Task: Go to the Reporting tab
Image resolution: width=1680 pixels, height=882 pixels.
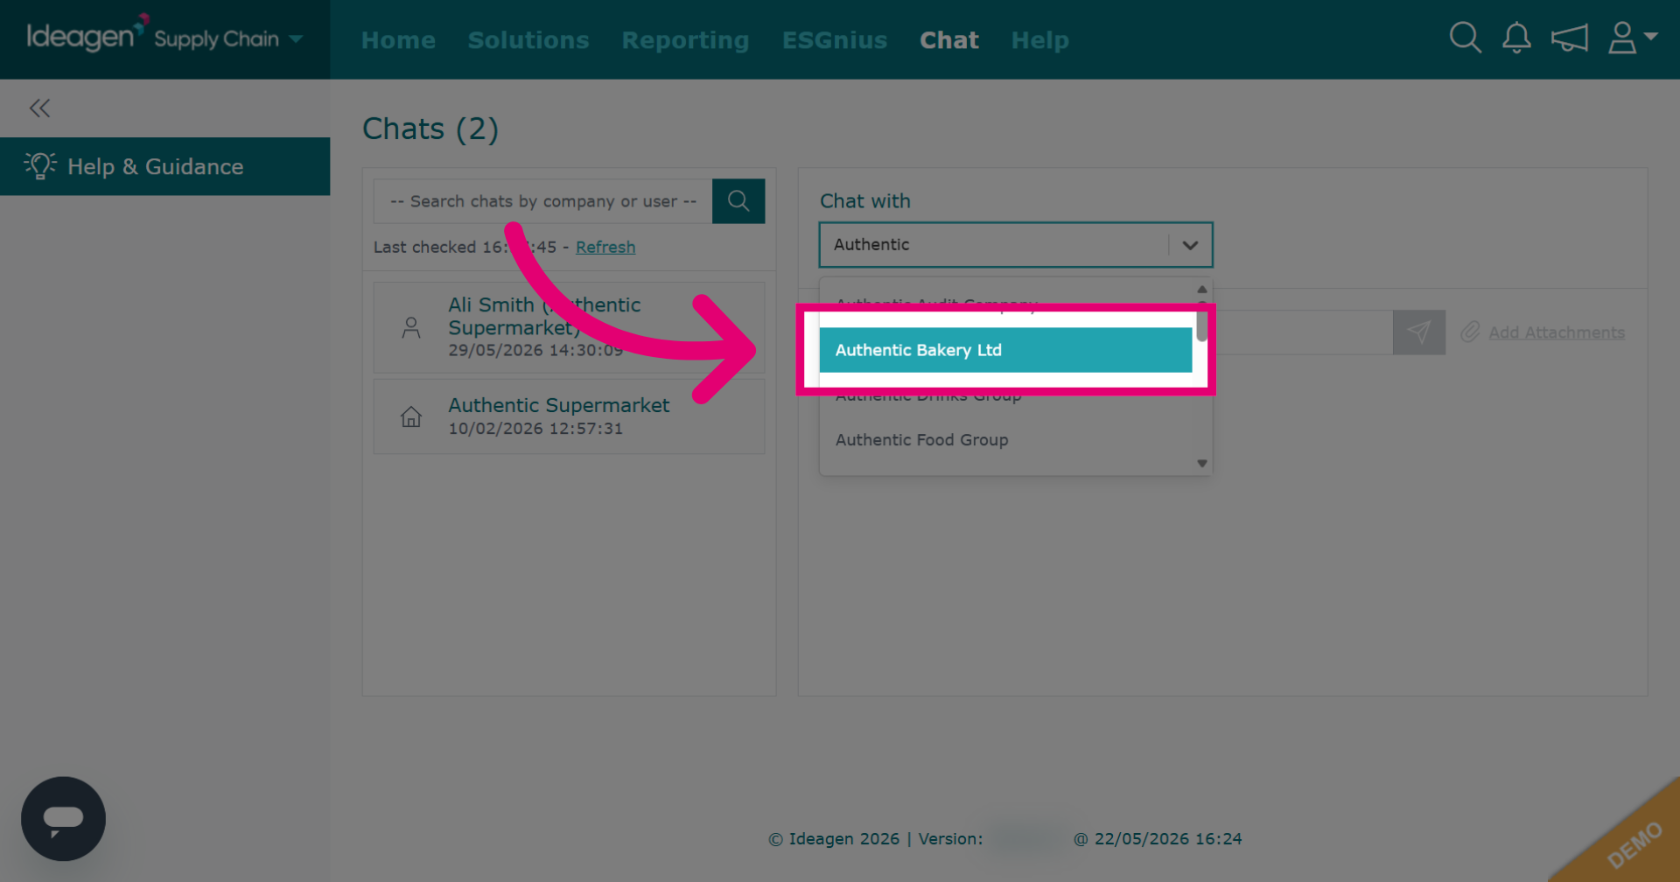Action: click(685, 40)
